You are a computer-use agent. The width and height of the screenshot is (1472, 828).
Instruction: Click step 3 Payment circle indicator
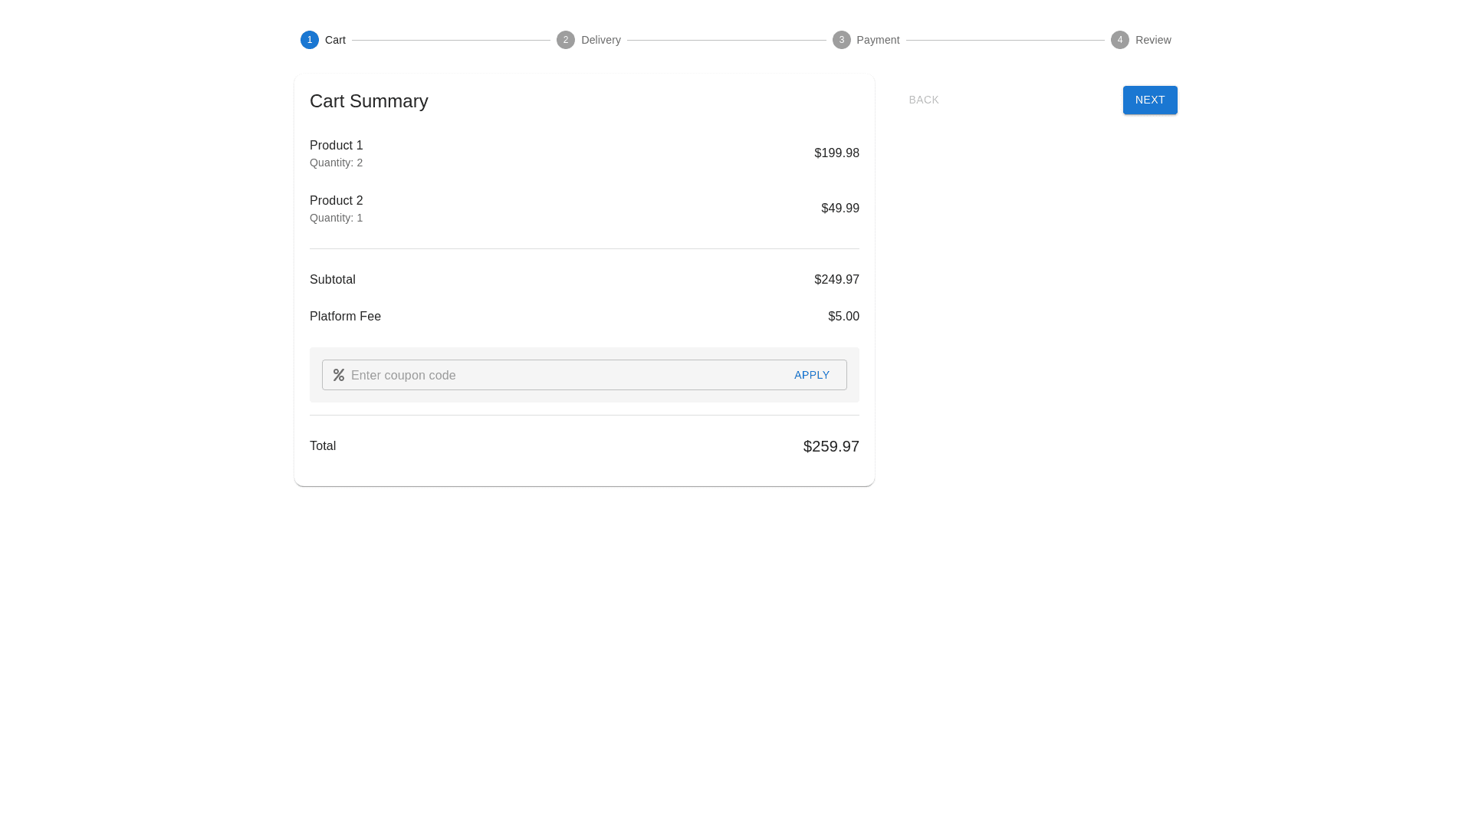point(841,39)
